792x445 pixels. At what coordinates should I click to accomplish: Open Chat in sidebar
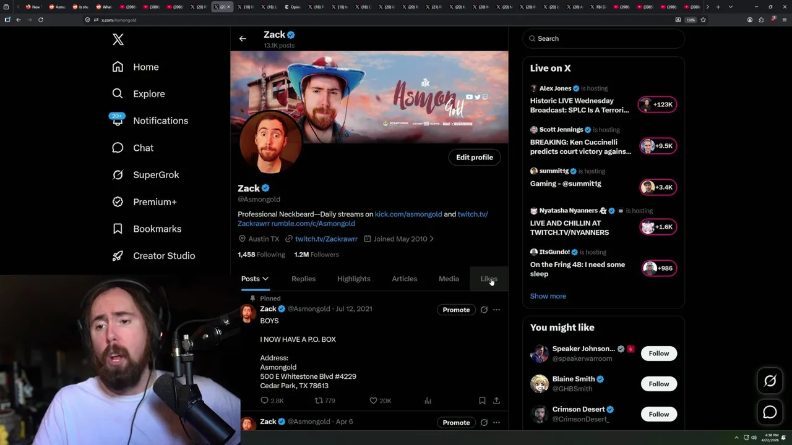tap(132, 148)
